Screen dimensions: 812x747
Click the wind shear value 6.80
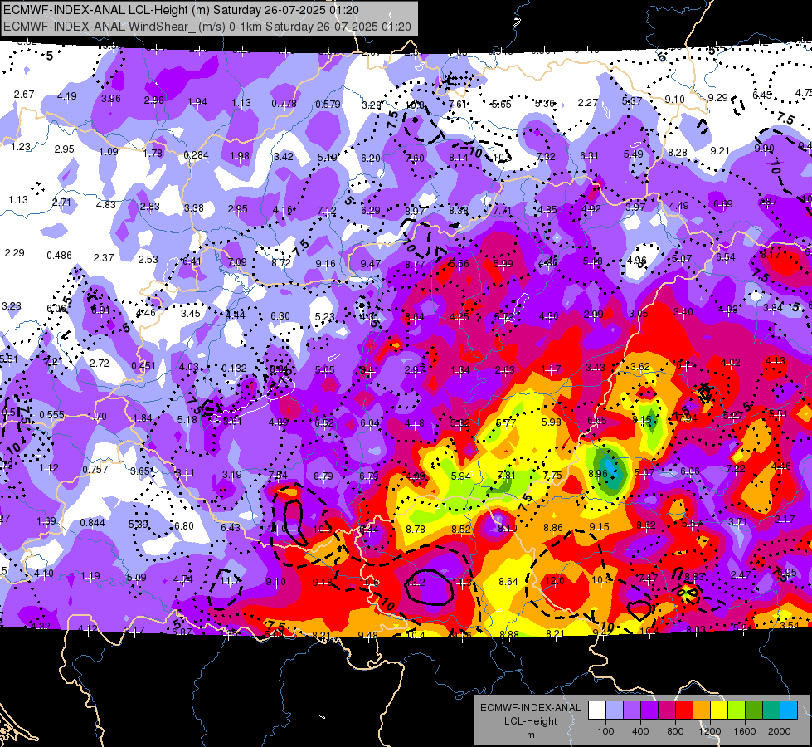[x=184, y=525]
